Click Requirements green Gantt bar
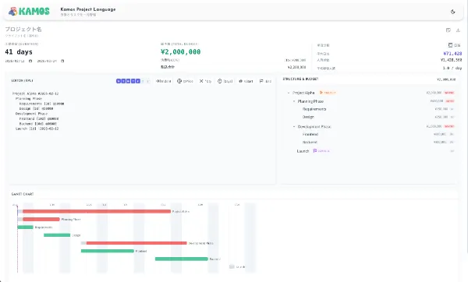Screen dimensions: 468x282 coord(25,227)
